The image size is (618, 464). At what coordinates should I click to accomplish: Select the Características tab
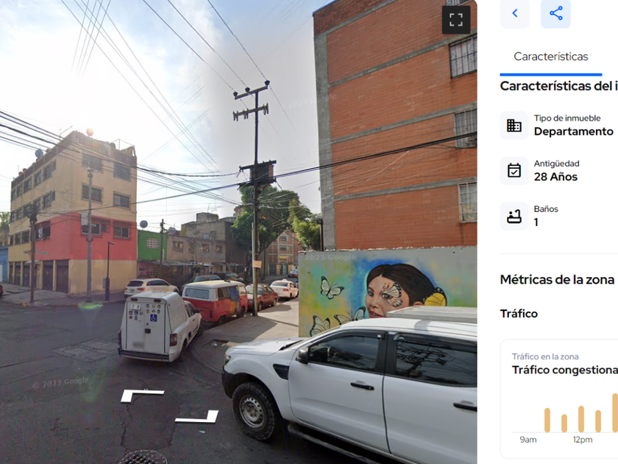pos(550,57)
